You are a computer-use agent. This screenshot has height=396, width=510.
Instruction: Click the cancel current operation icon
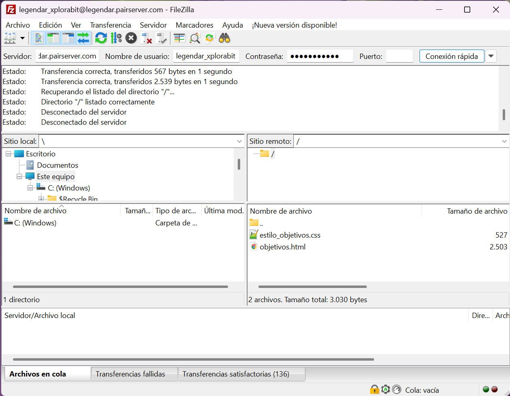[x=131, y=39]
